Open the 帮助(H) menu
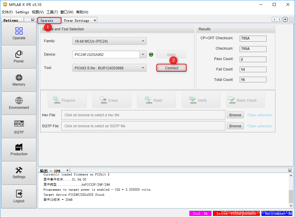295x218 pixels. [82, 12]
